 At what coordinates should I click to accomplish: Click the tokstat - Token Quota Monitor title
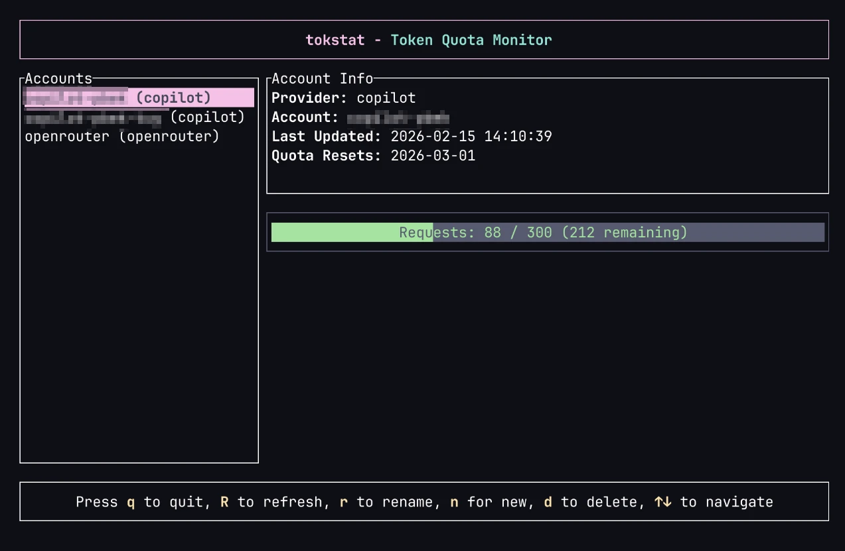(x=429, y=40)
